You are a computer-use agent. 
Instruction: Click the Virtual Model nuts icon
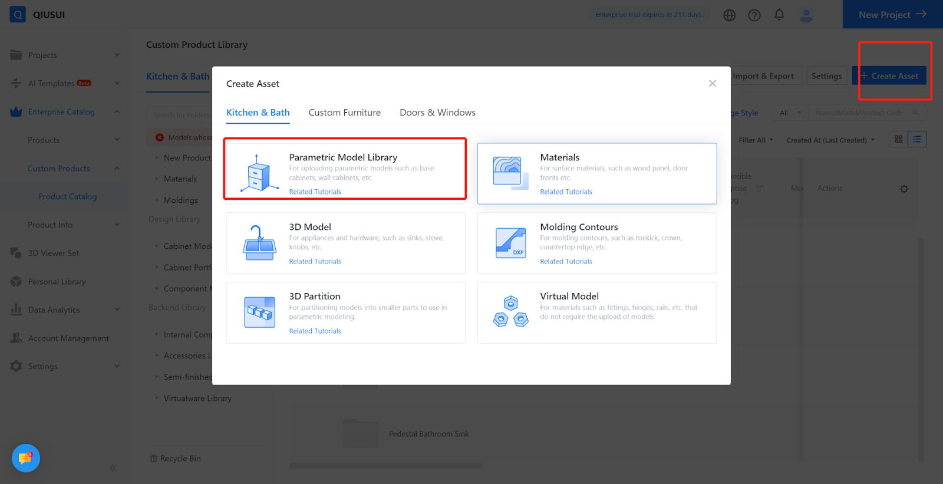click(510, 312)
